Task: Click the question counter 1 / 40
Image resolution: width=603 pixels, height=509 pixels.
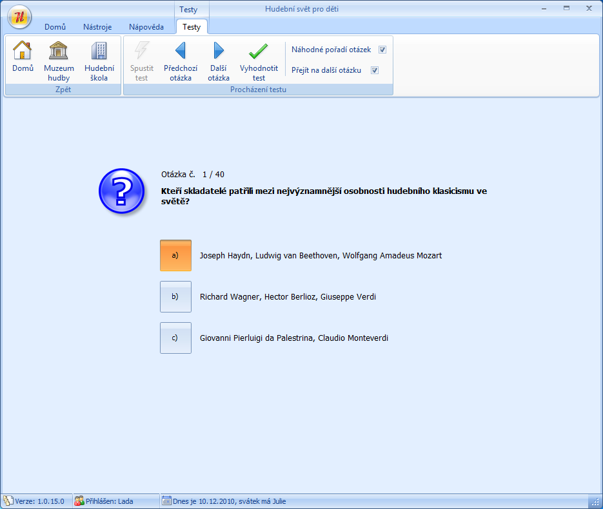Action: click(x=213, y=175)
